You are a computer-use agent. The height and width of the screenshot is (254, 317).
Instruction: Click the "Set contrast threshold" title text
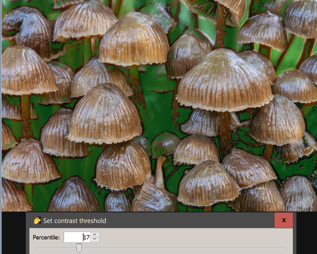pos(75,221)
